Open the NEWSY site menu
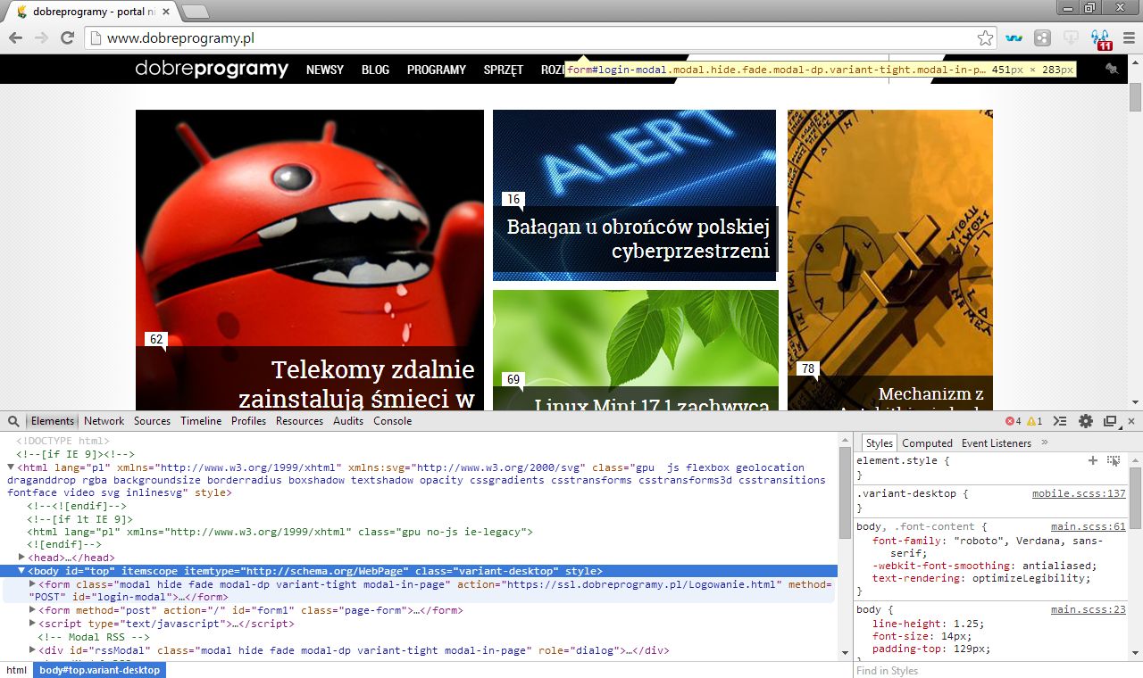Image resolution: width=1143 pixels, height=678 pixels. point(325,70)
